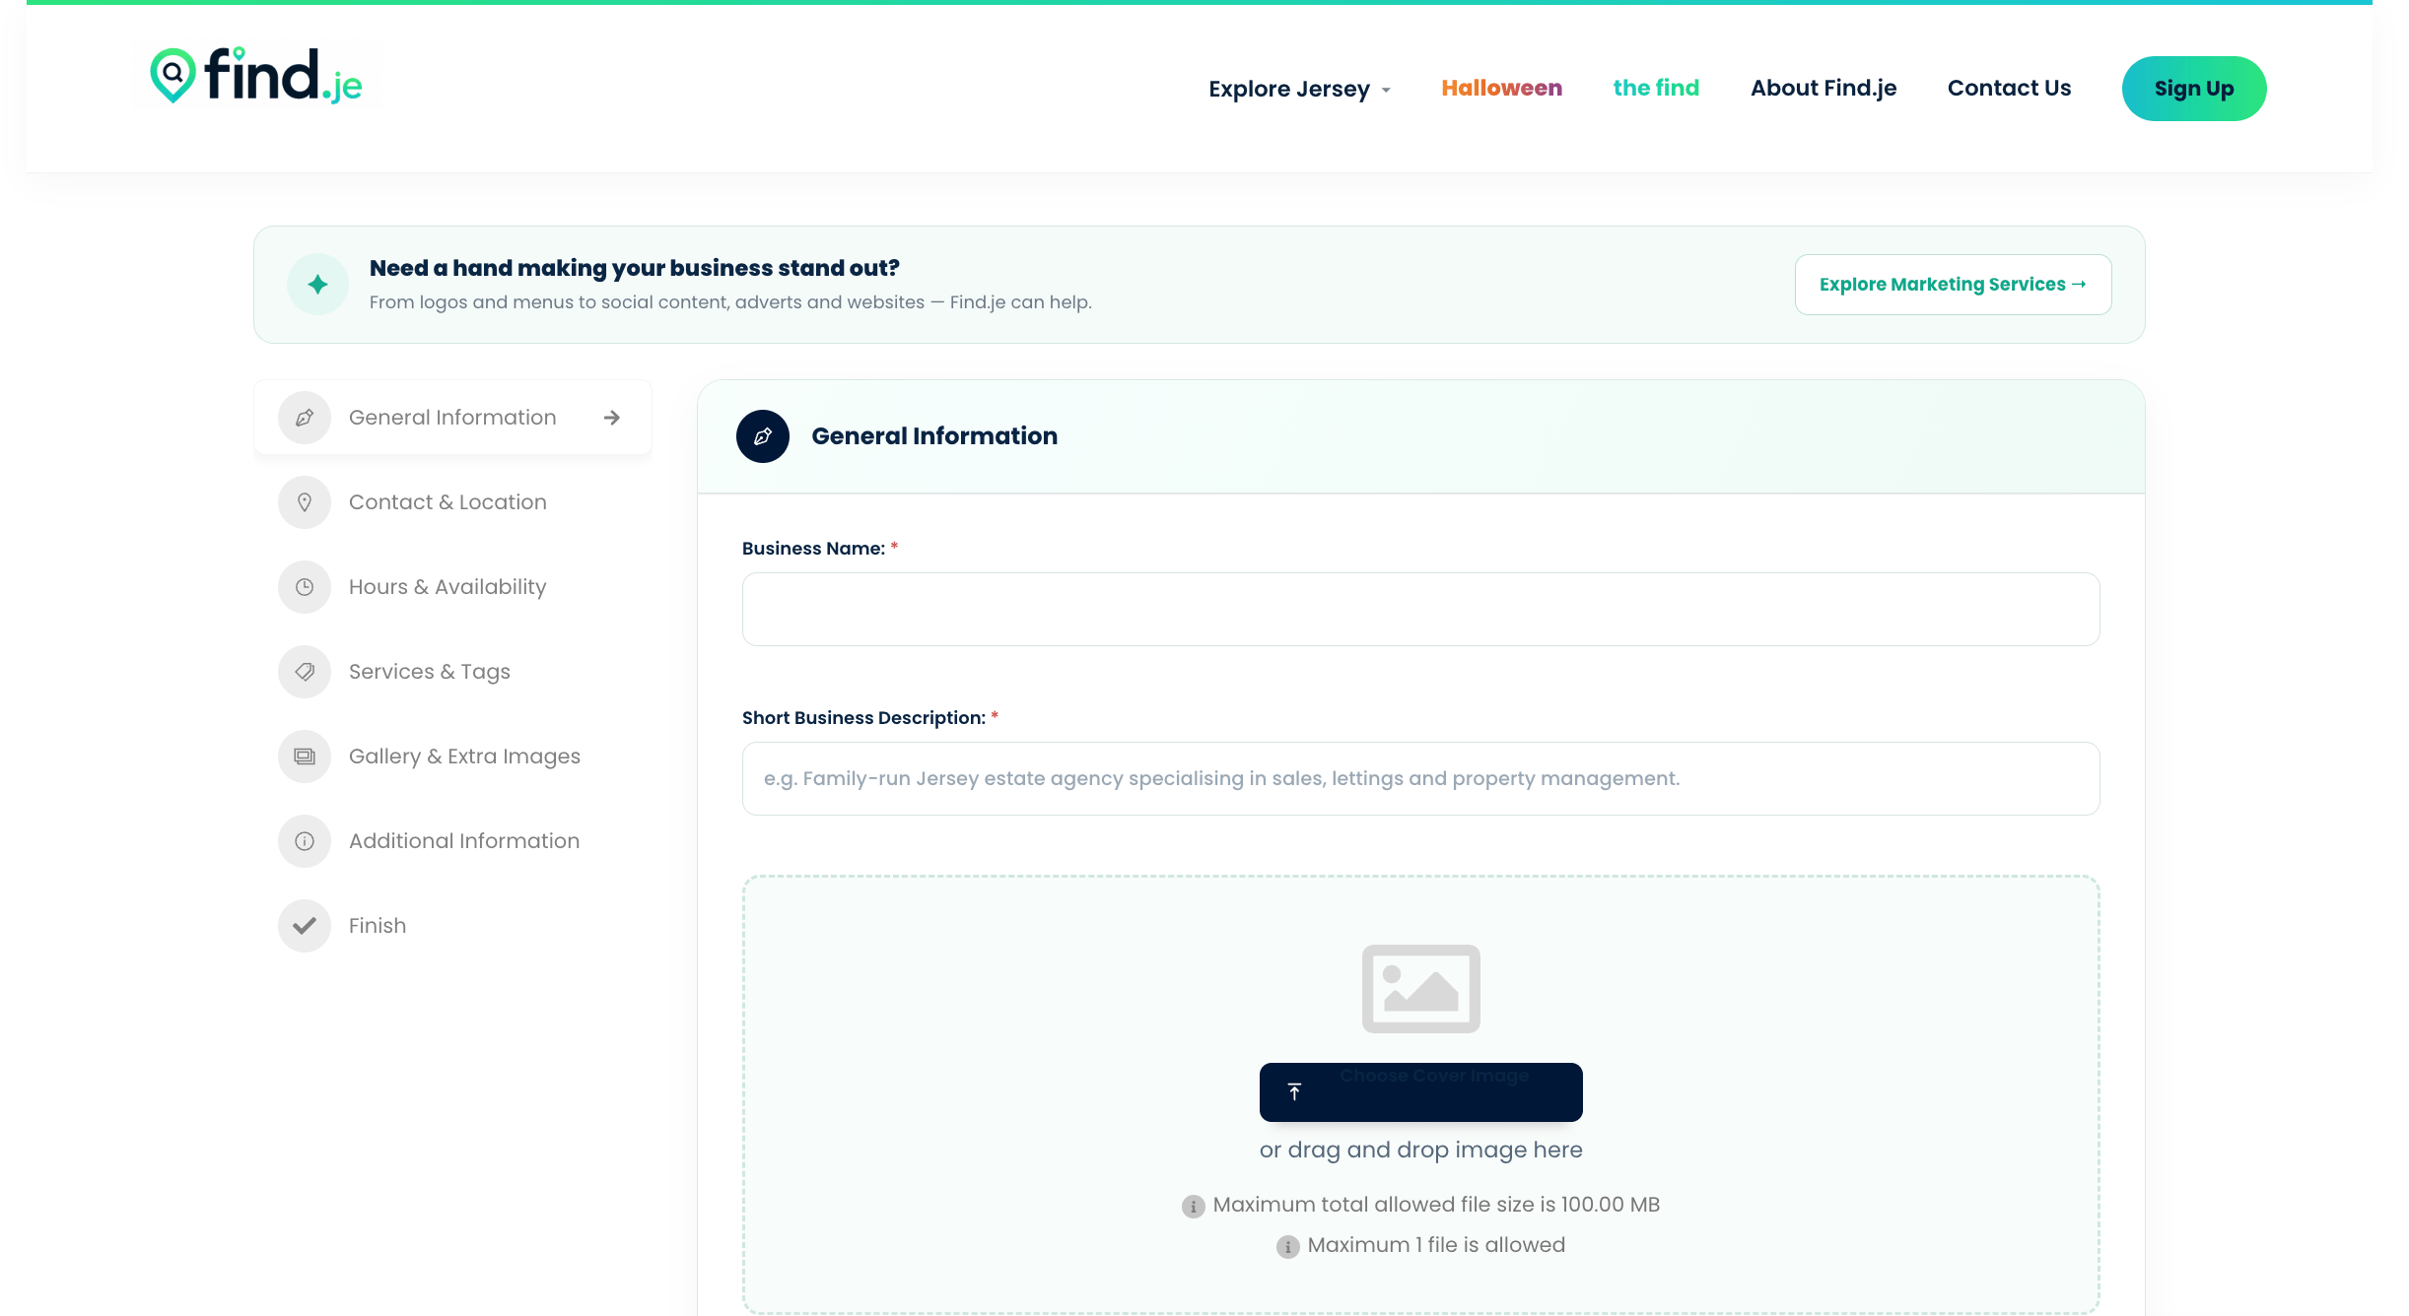This screenshot has width=2409, height=1316.
Task: Click 'Need a hand making your business stand out?' heading
Action: (x=634, y=268)
